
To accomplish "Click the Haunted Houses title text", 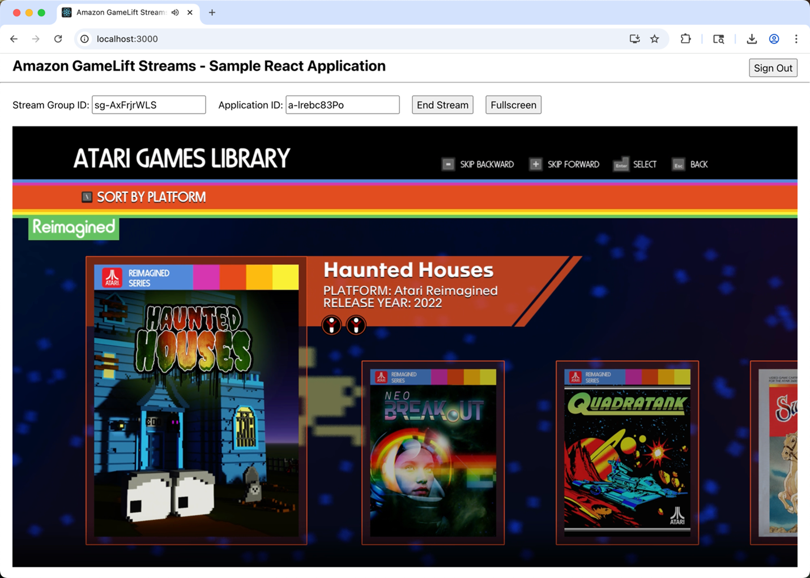I will (x=408, y=270).
